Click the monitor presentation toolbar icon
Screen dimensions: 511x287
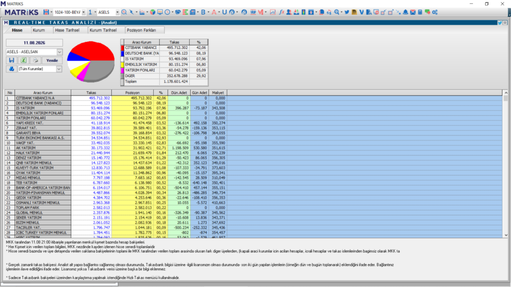(x=160, y=12)
